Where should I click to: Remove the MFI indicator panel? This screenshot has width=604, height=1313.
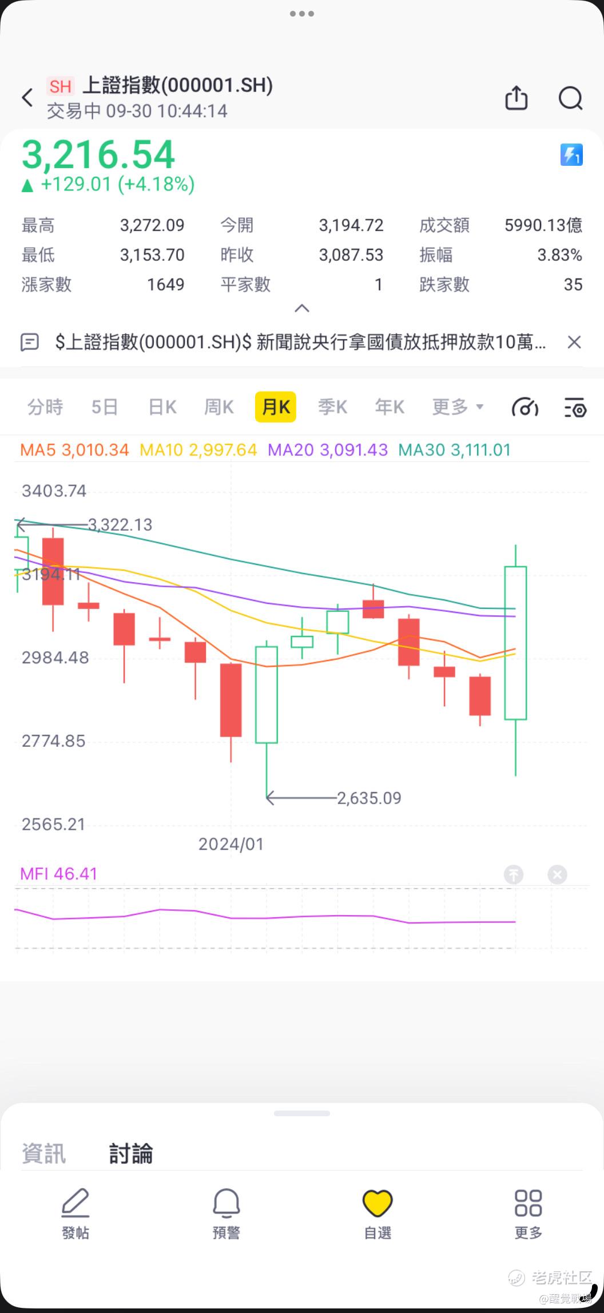click(x=557, y=874)
